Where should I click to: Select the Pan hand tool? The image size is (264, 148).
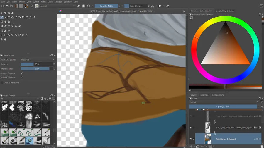(x=5, y=39)
